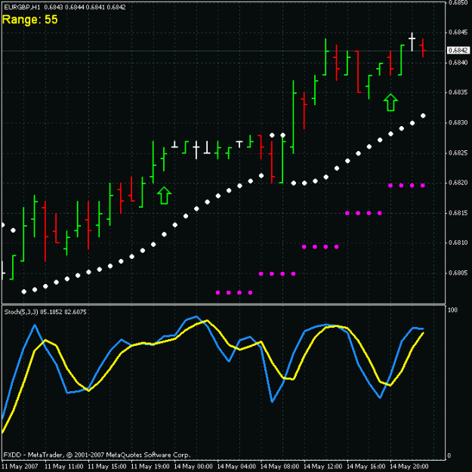Click the "11 May 15:00" time label
The height and width of the screenshot is (472, 472).
(107, 467)
